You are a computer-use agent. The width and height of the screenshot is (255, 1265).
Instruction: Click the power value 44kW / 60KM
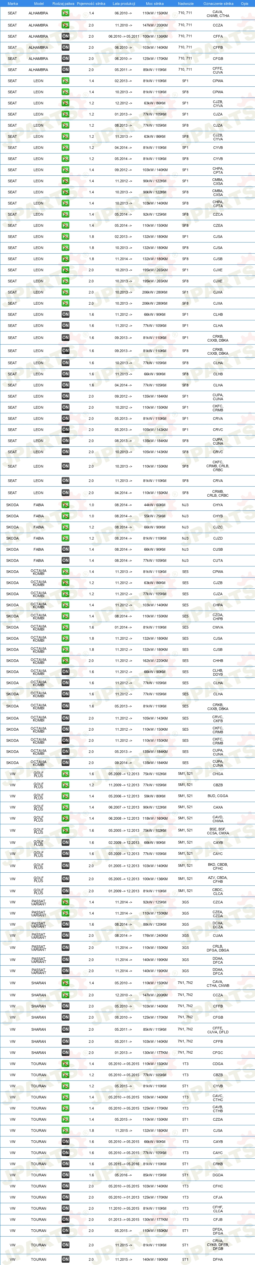[155, 505]
